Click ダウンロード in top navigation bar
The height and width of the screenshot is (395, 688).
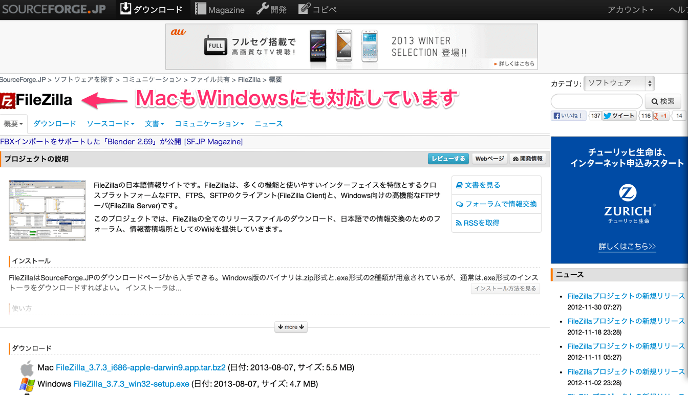158,10
